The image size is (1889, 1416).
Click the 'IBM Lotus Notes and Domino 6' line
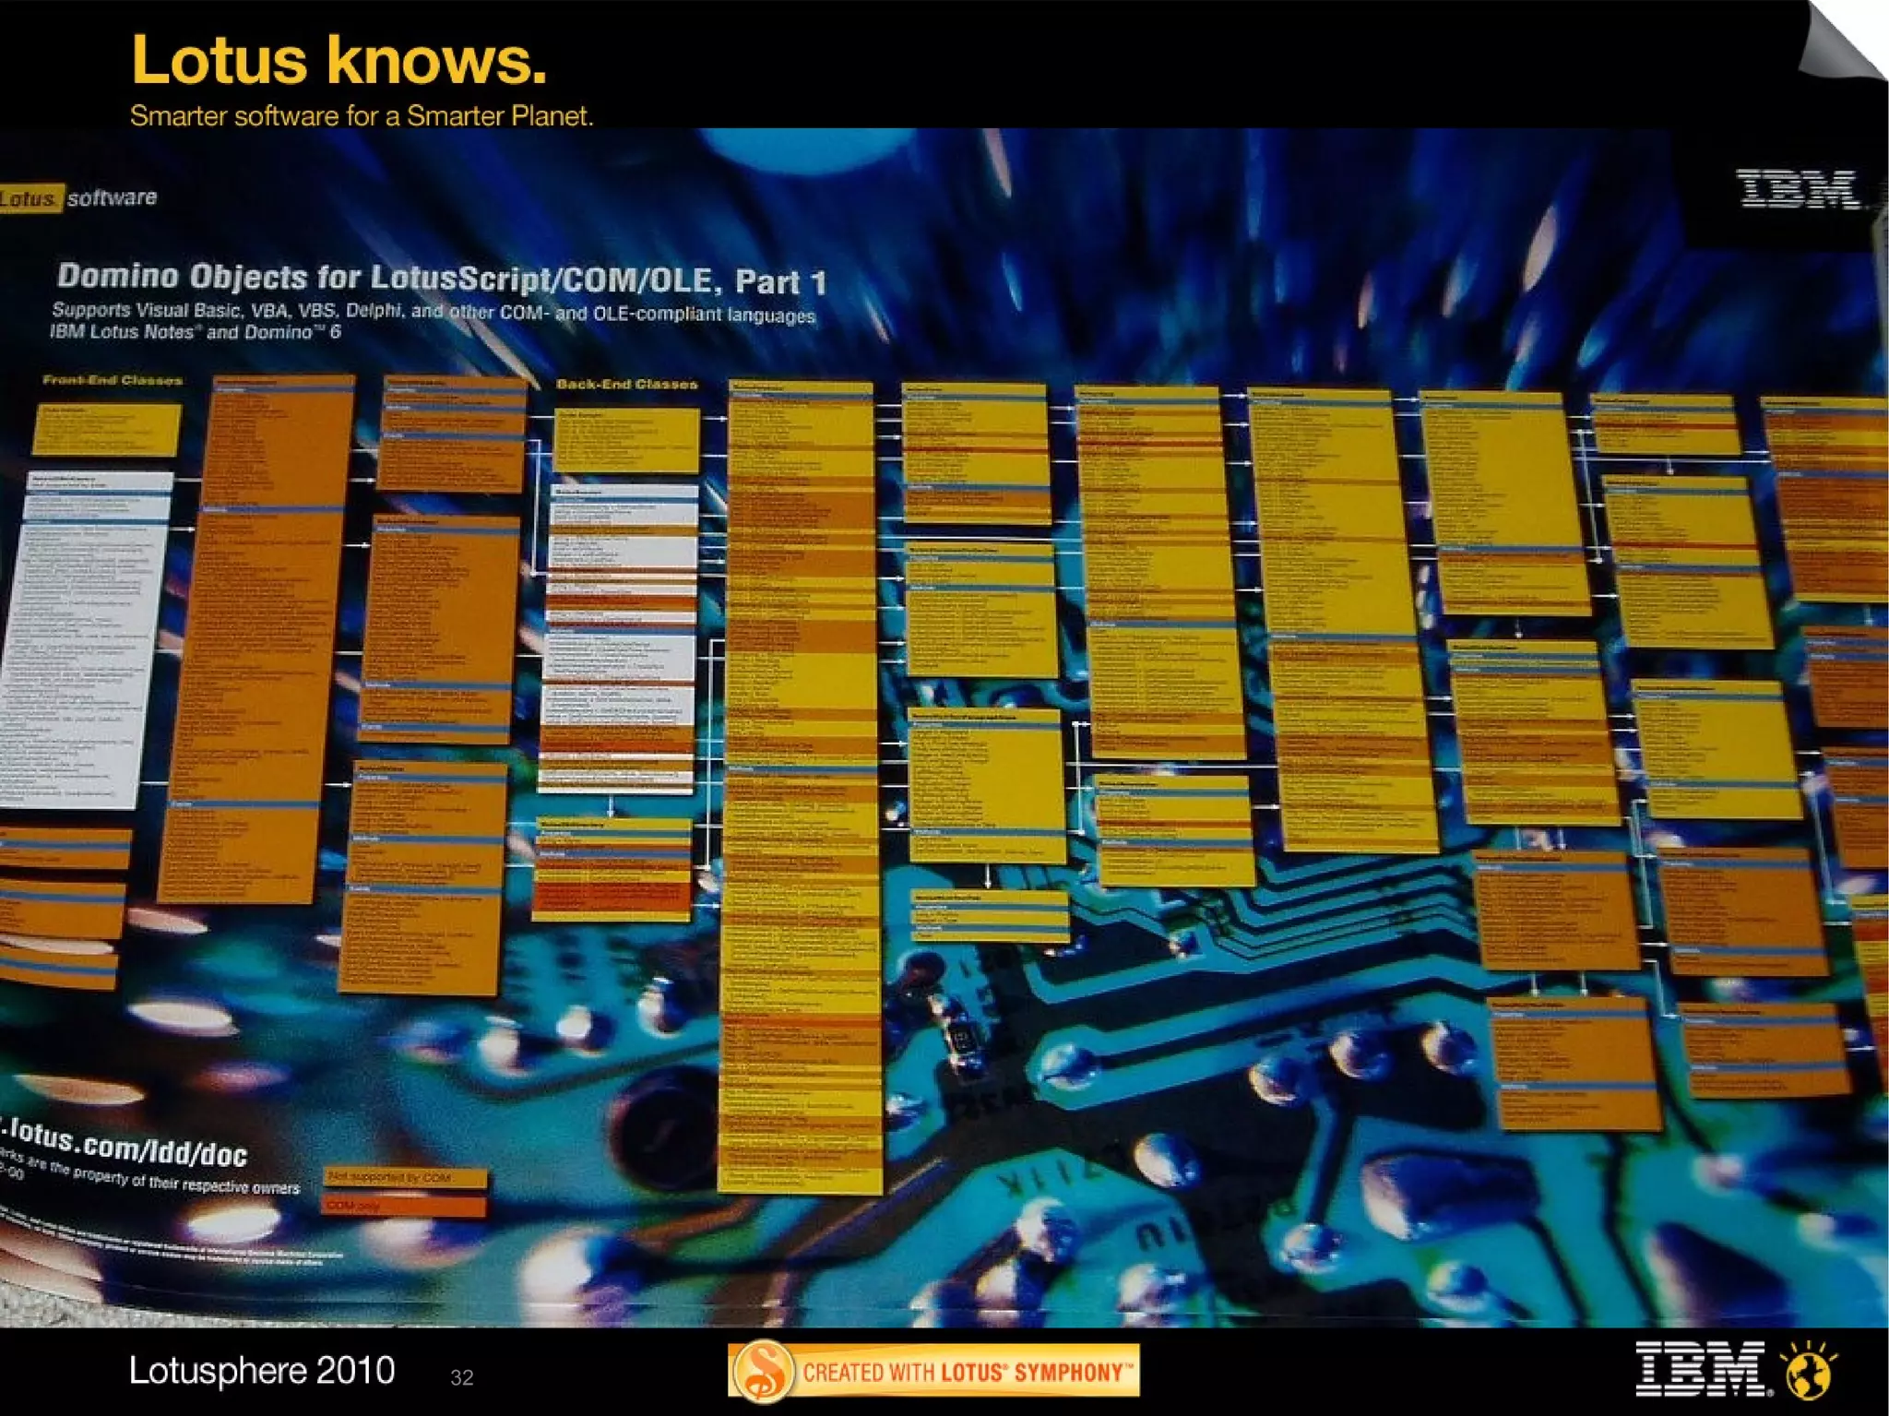(x=196, y=331)
